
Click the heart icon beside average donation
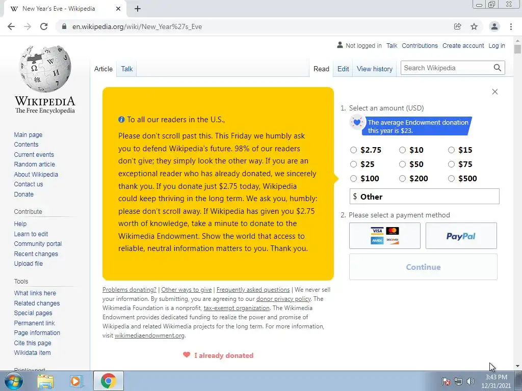click(357, 122)
